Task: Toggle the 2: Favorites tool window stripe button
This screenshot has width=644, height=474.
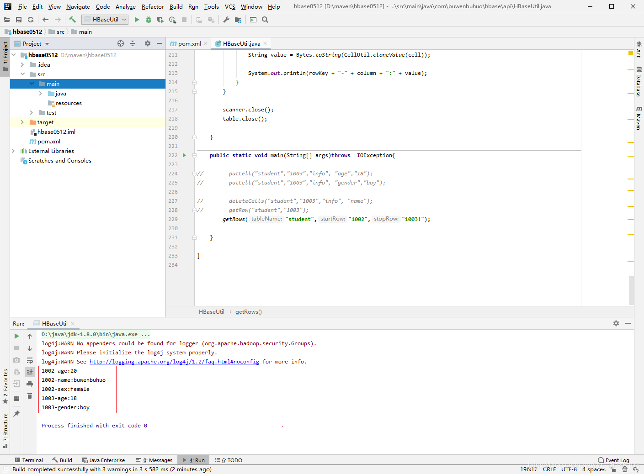Action: 5,386
